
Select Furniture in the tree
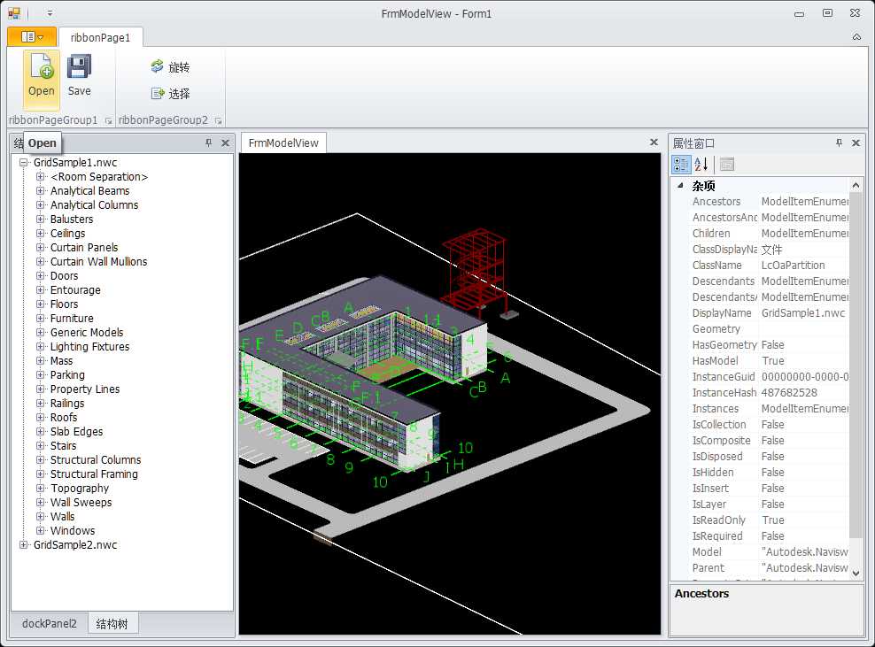coord(72,318)
